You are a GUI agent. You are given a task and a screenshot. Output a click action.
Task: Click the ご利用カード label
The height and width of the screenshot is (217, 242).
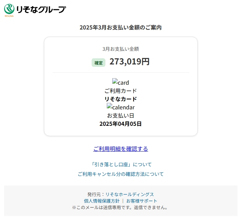pos(120,91)
